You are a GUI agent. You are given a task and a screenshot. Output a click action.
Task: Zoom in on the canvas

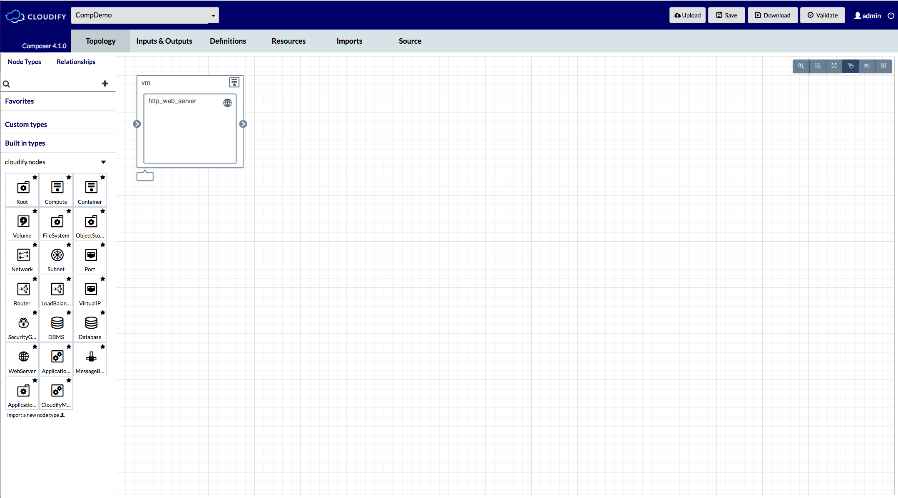[801, 66]
